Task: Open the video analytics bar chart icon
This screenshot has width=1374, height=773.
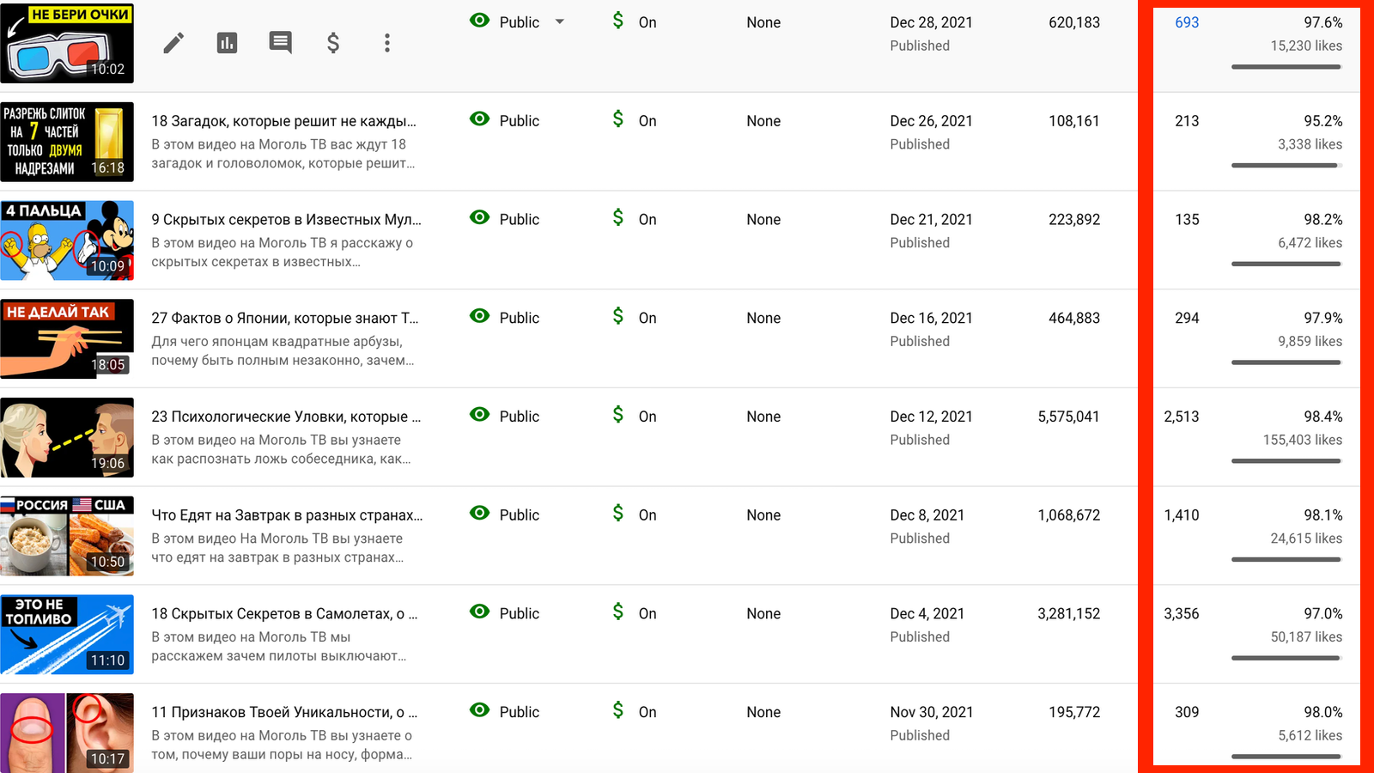Action: click(x=228, y=43)
